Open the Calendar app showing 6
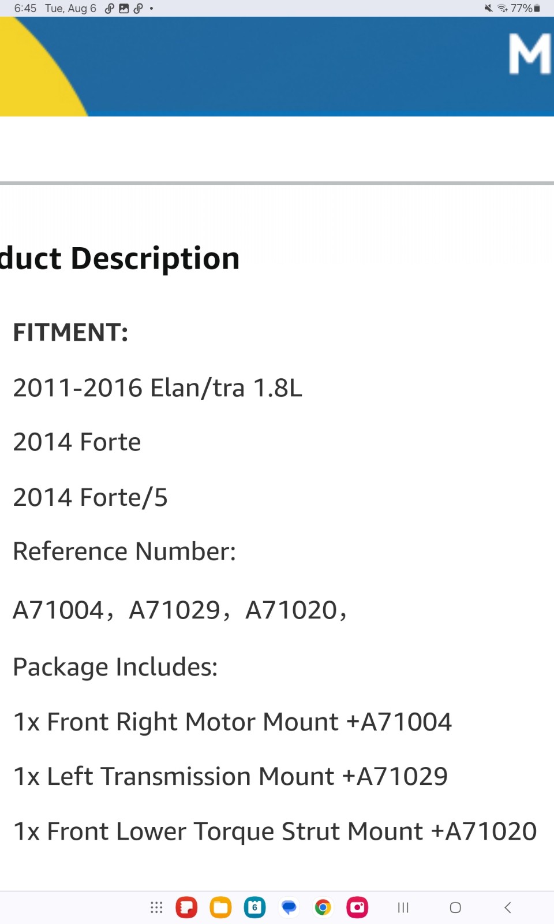Screen dimensions: 554x924 [254, 907]
